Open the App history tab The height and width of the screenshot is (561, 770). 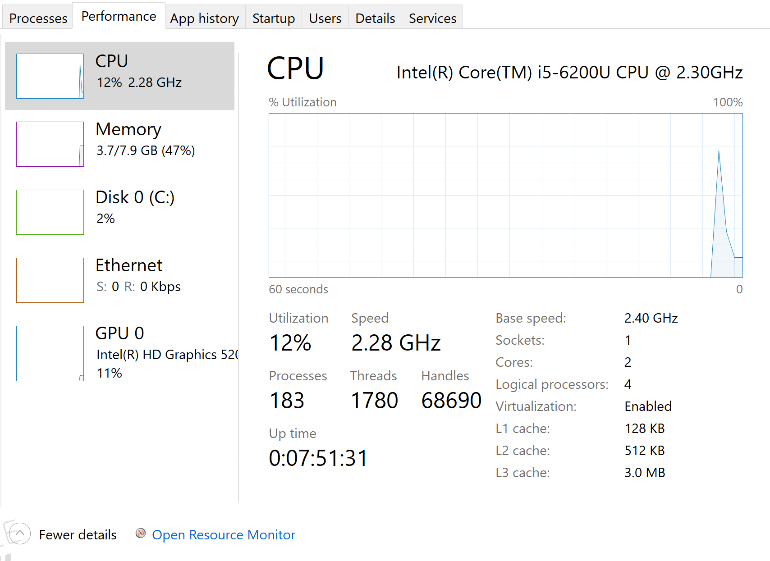click(204, 18)
